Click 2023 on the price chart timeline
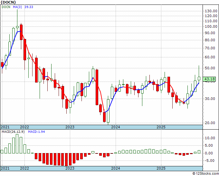This screenshot has width=219, height=176. [x=70, y=127]
